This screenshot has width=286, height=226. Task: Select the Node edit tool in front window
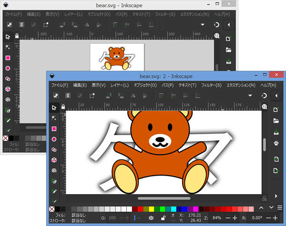click(54, 118)
